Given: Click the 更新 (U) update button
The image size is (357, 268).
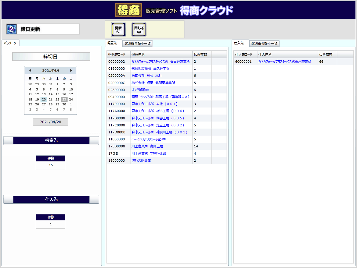Looking at the screenshot, I should 118,30.
